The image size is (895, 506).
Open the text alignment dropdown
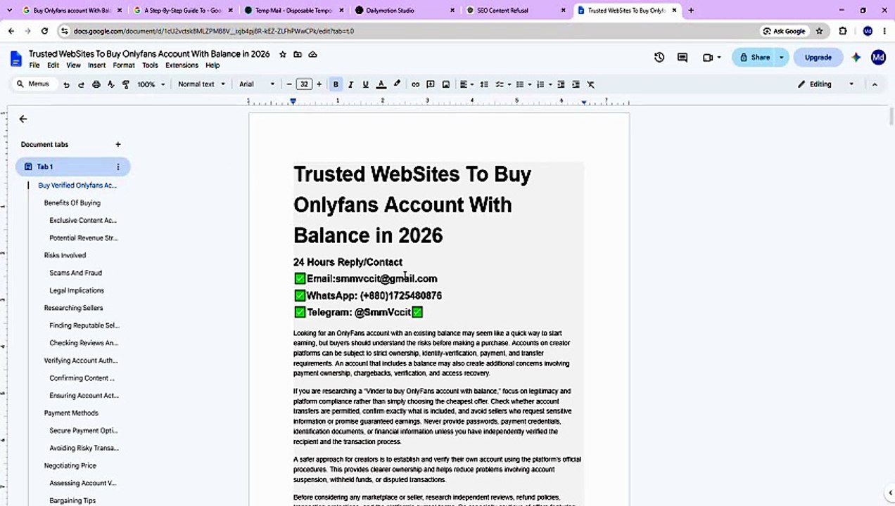[x=466, y=84]
